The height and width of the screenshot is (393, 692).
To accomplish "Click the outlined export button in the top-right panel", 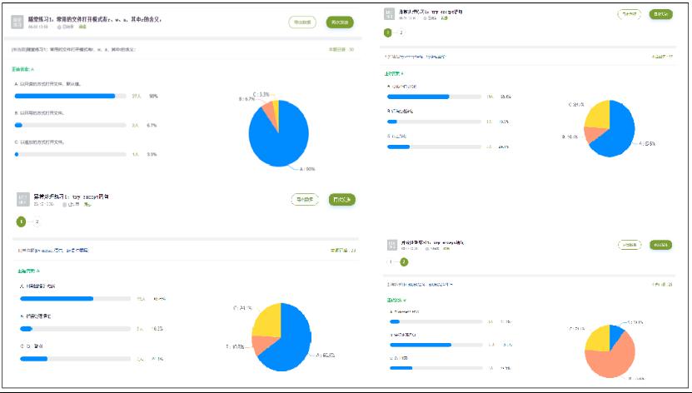I will click(x=629, y=14).
